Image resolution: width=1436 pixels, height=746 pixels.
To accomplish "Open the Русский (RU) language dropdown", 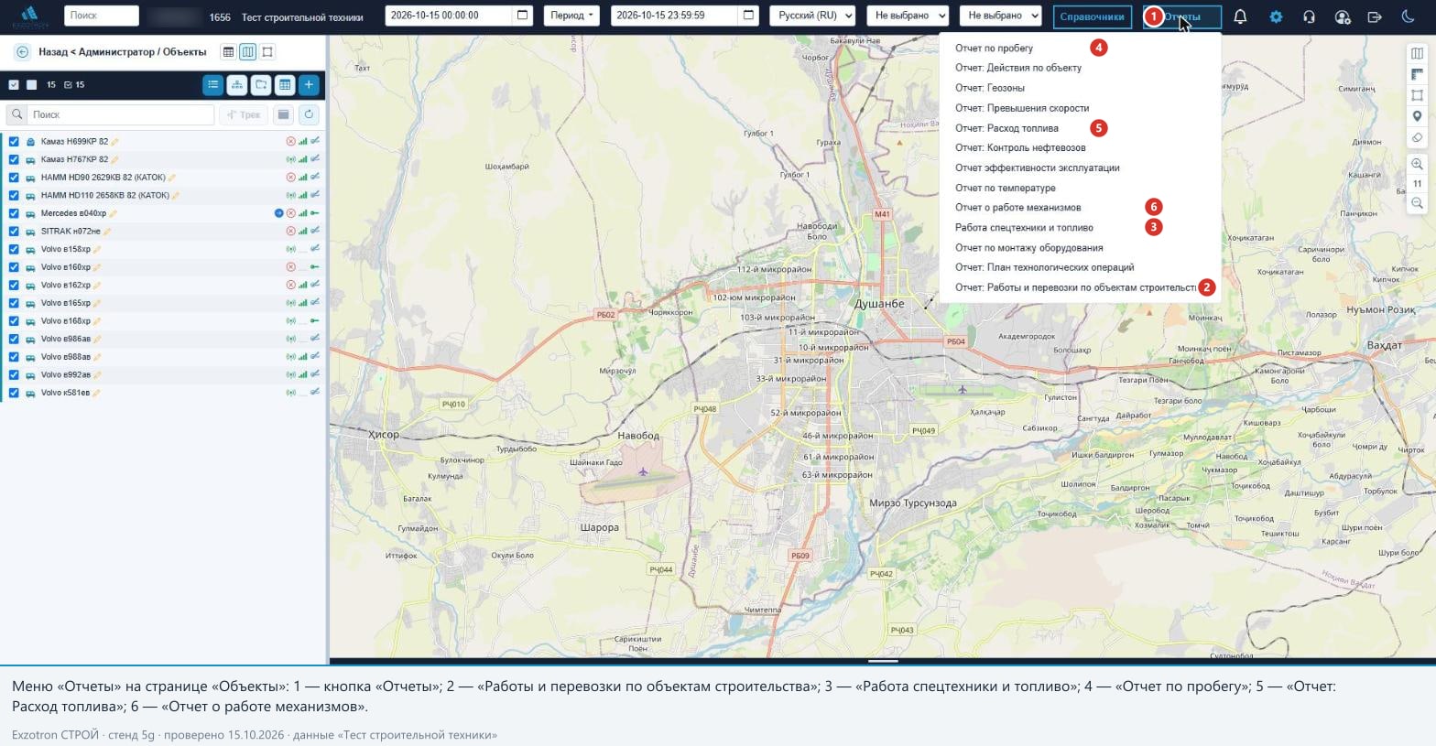I will [x=812, y=16].
